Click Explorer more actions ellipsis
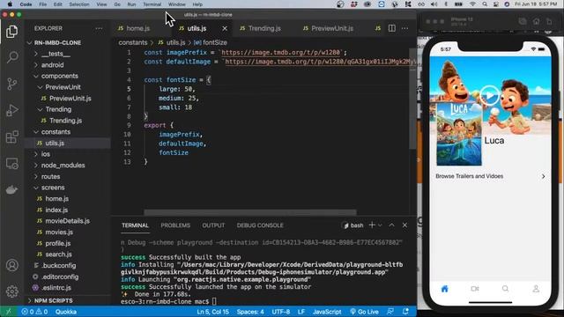 (99, 28)
